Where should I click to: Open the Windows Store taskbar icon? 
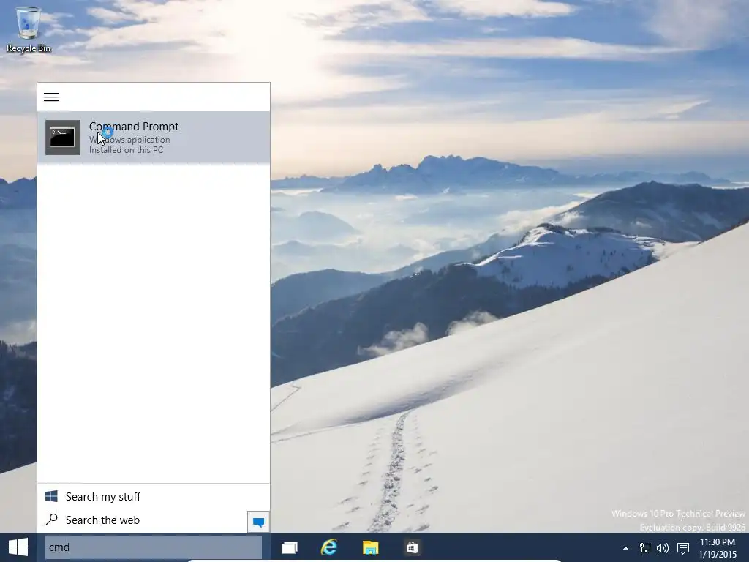click(412, 547)
